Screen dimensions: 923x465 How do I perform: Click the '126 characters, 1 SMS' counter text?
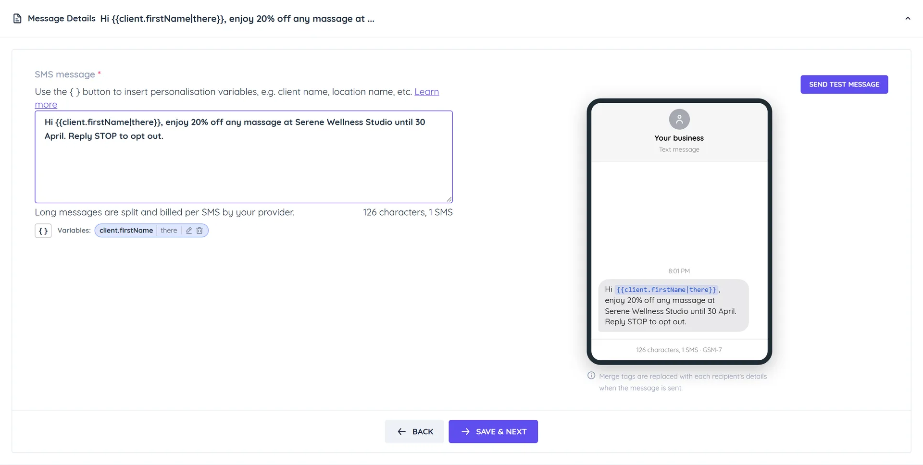click(408, 212)
